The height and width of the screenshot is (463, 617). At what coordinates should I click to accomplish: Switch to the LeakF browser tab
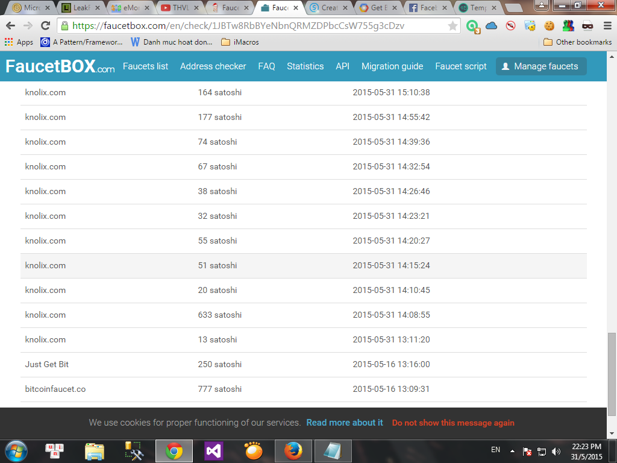81,7
